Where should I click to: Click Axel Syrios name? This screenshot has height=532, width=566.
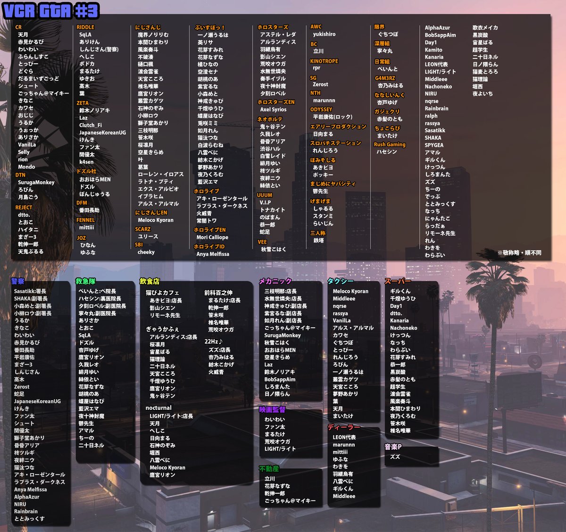(x=273, y=110)
